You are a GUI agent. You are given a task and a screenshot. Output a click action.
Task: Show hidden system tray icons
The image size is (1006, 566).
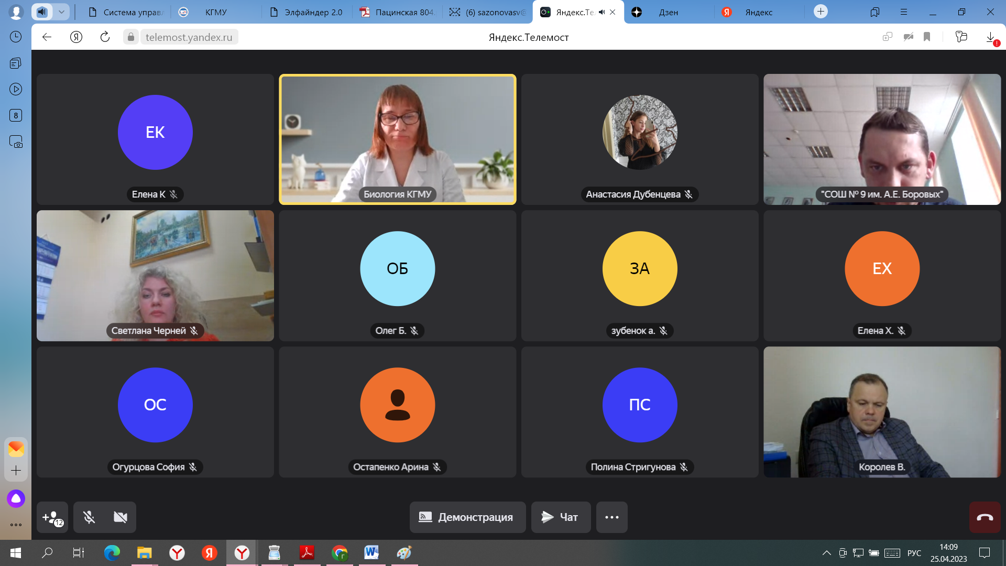(826, 553)
